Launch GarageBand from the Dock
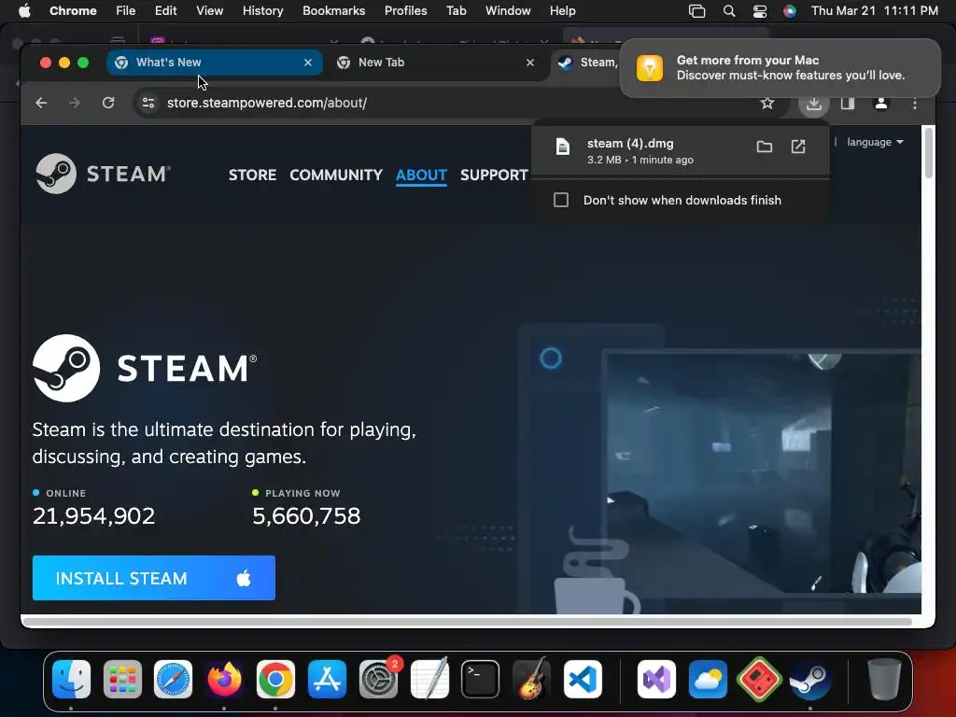This screenshot has width=956, height=717. point(531,680)
